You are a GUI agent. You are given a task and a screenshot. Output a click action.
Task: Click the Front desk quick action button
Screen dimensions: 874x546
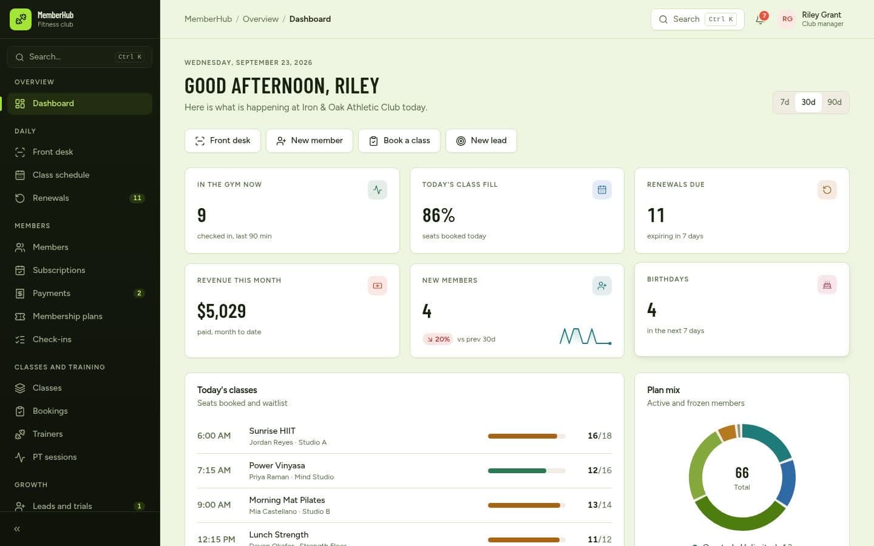tap(223, 141)
